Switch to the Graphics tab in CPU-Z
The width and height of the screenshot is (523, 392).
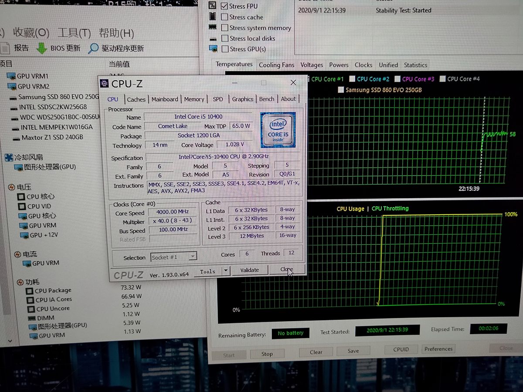point(243,99)
